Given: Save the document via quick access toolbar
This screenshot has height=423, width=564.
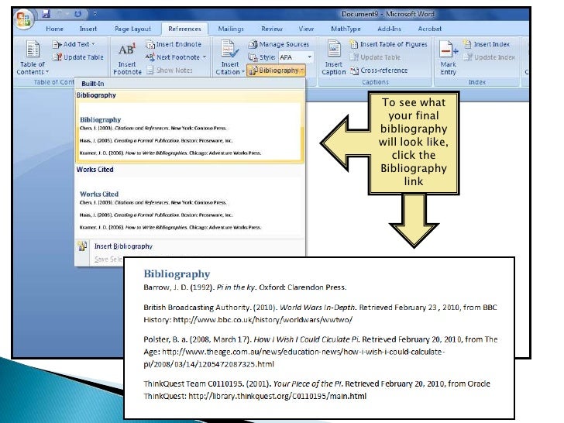Looking at the screenshot, I should pos(46,14).
